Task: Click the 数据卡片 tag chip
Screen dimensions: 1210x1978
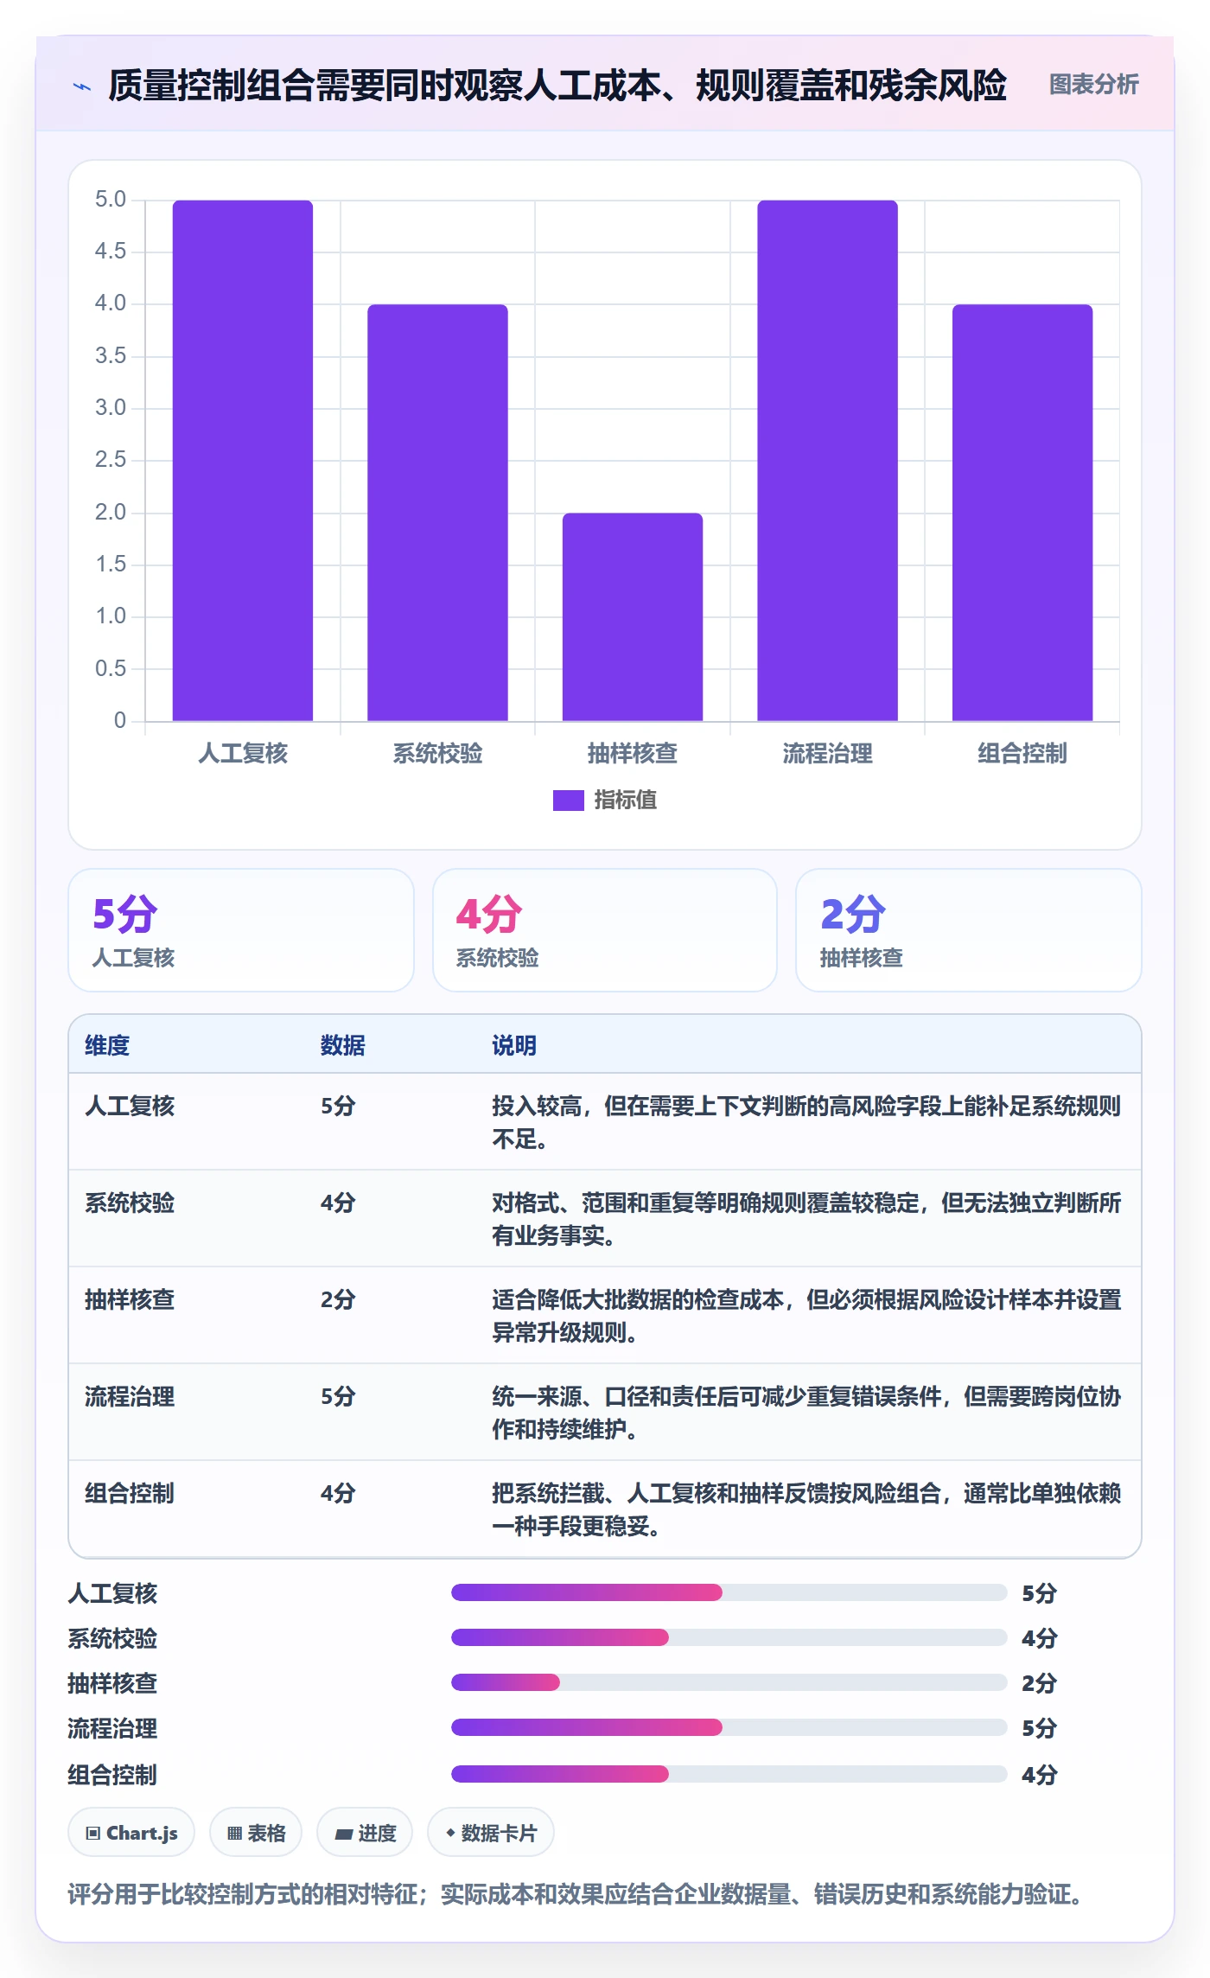Action: pos(491,1832)
